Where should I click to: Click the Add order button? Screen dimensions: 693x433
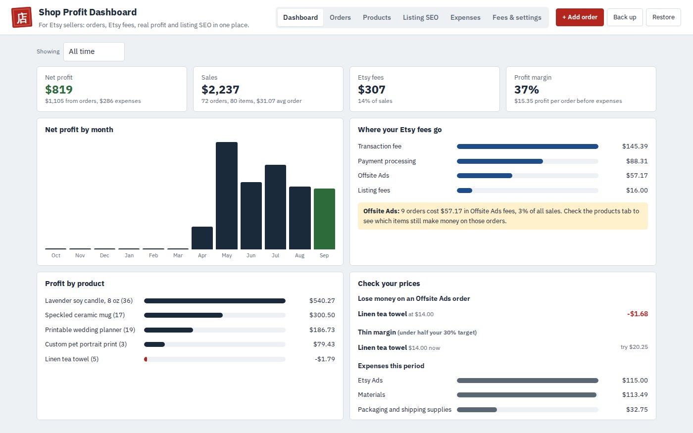(580, 17)
